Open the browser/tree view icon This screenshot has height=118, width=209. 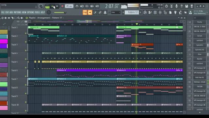[x=165, y=12]
